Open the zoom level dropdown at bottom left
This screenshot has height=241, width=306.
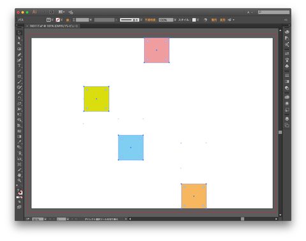[x=45, y=219]
